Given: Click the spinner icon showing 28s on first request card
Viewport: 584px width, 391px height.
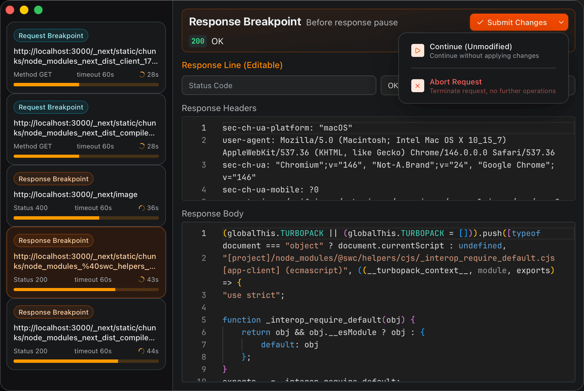Looking at the screenshot, I should pos(142,74).
